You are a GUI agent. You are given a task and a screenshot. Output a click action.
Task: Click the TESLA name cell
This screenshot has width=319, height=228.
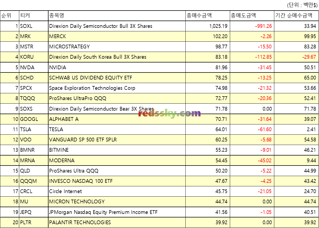117,129
